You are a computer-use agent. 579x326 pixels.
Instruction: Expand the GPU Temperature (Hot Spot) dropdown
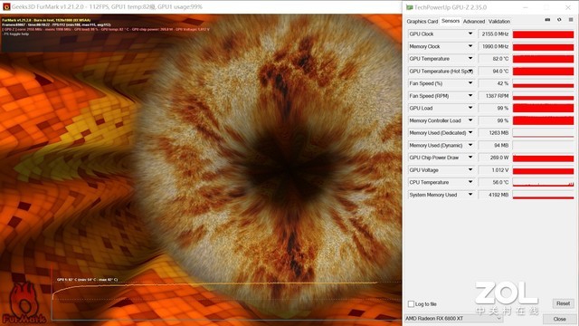click(470, 71)
